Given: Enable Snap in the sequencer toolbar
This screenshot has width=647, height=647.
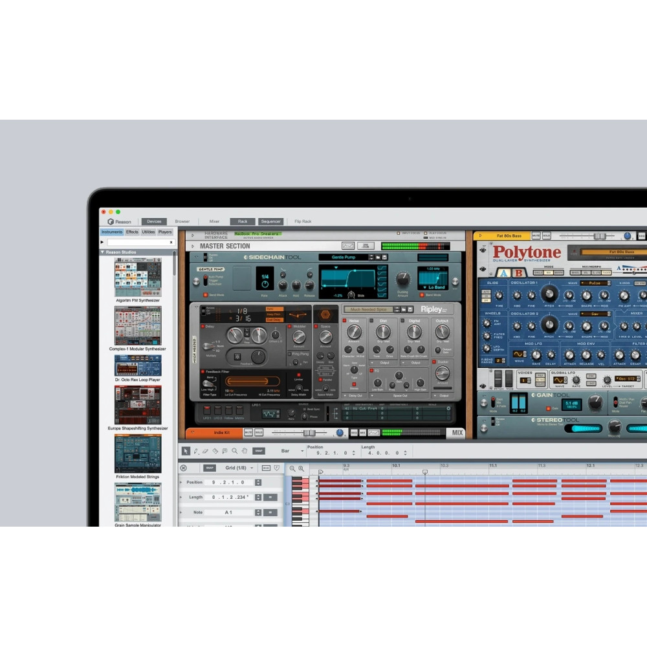Looking at the screenshot, I should click(x=259, y=451).
